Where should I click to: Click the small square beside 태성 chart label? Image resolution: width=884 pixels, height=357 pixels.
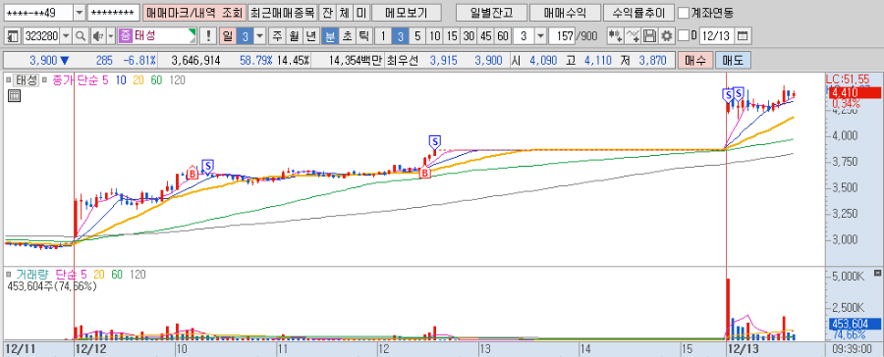pyautogui.click(x=9, y=80)
